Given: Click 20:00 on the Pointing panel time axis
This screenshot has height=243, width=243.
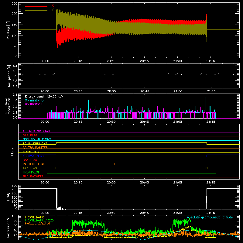Looking at the screenshot, I should click(45, 61).
